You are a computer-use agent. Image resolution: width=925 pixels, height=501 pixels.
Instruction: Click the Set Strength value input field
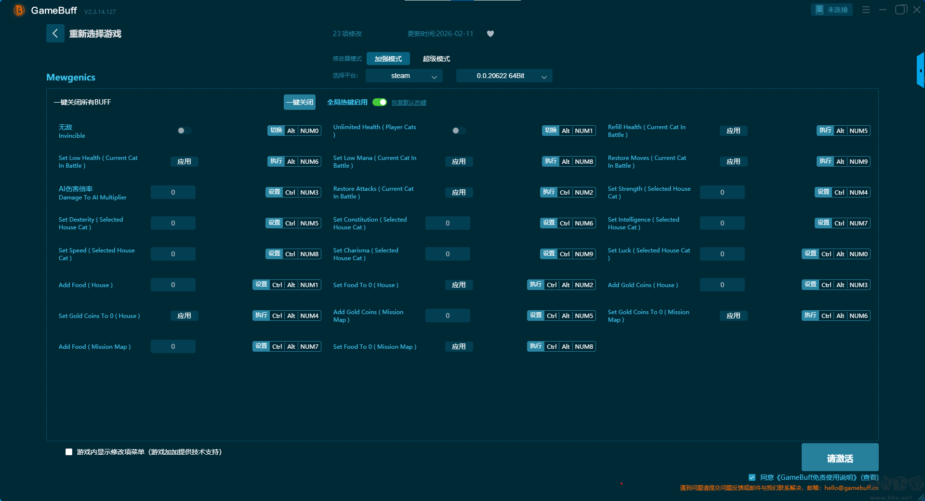tap(722, 192)
